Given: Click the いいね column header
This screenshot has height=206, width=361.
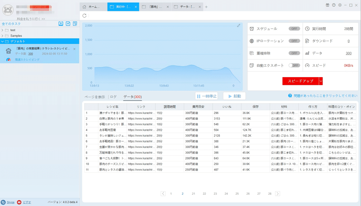Looking at the screenshot, I should pyautogui.click(x=227, y=107).
